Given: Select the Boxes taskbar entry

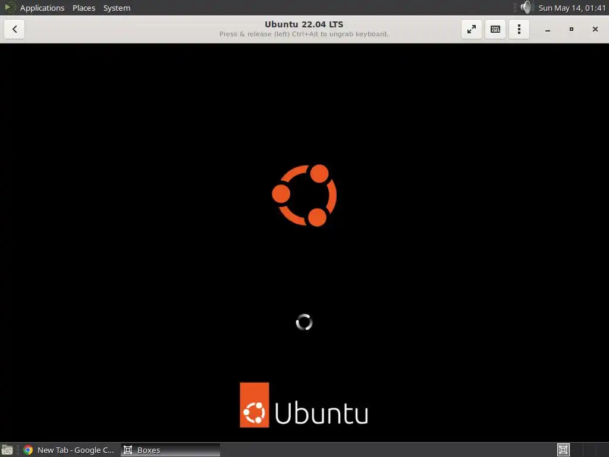Looking at the screenshot, I should 170,450.
